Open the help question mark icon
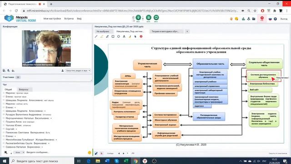This screenshot has height=164, width=291. tap(275, 19)
